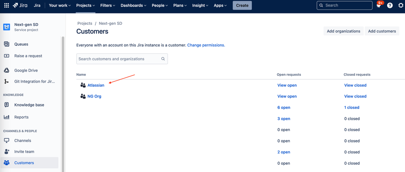The image size is (405, 172).
Task: Click the Knowledge base icon
Action: tap(6, 105)
